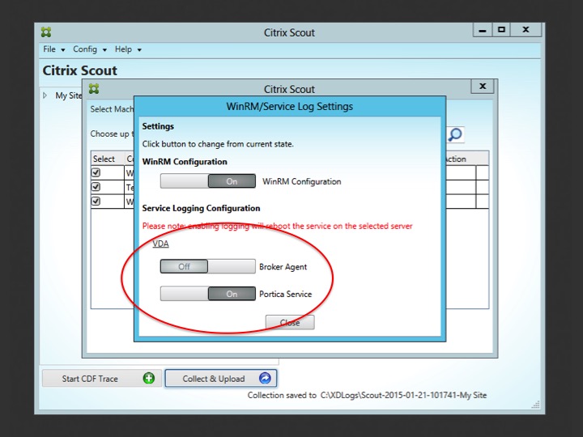This screenshot has height=437, width=583.
Task: Close the inner Citrix Scout dialog
Action: pos(483,87)
